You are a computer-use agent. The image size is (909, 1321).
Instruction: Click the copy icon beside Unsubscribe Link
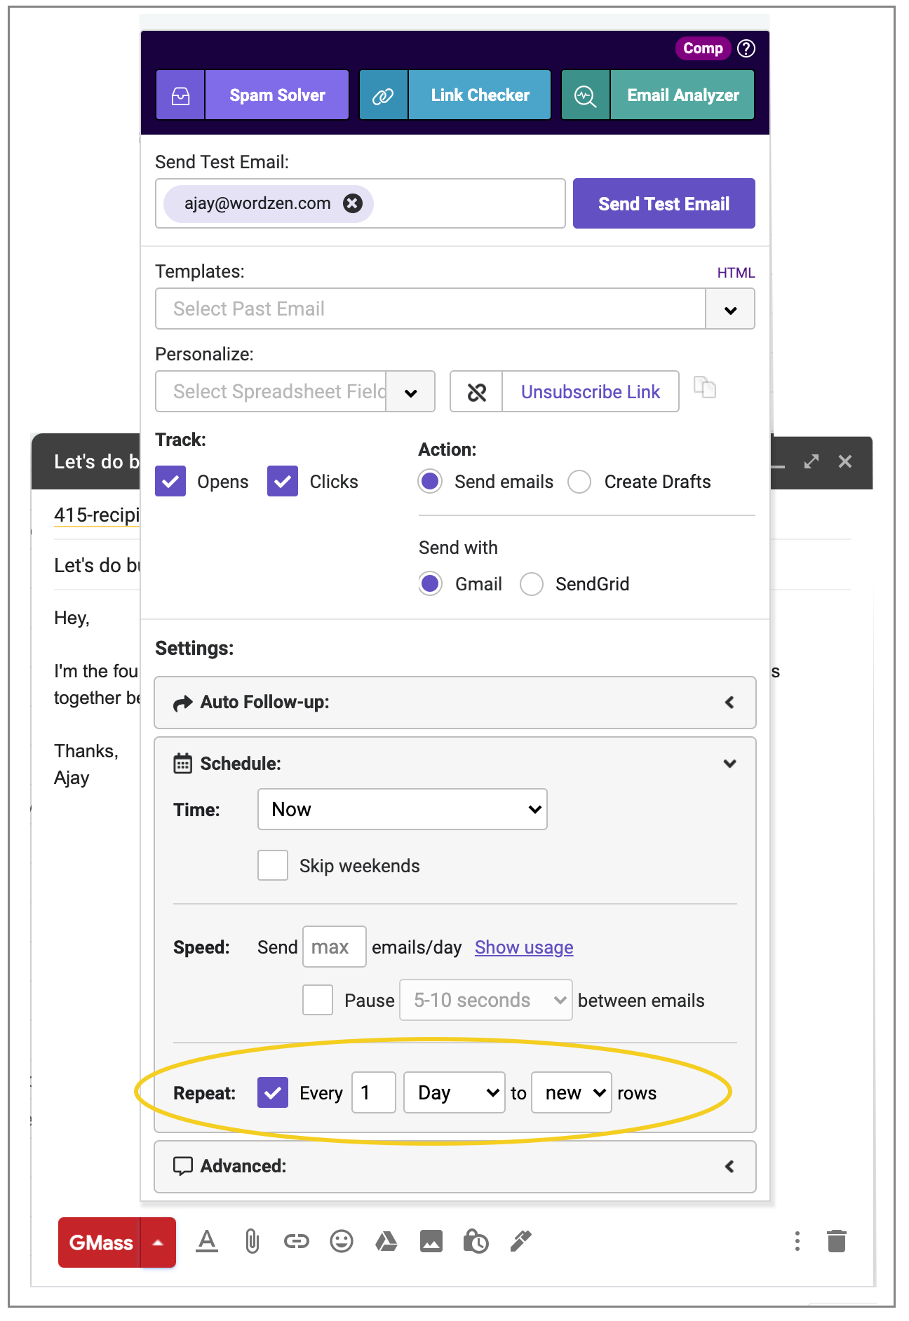click(x=705, y=387)
